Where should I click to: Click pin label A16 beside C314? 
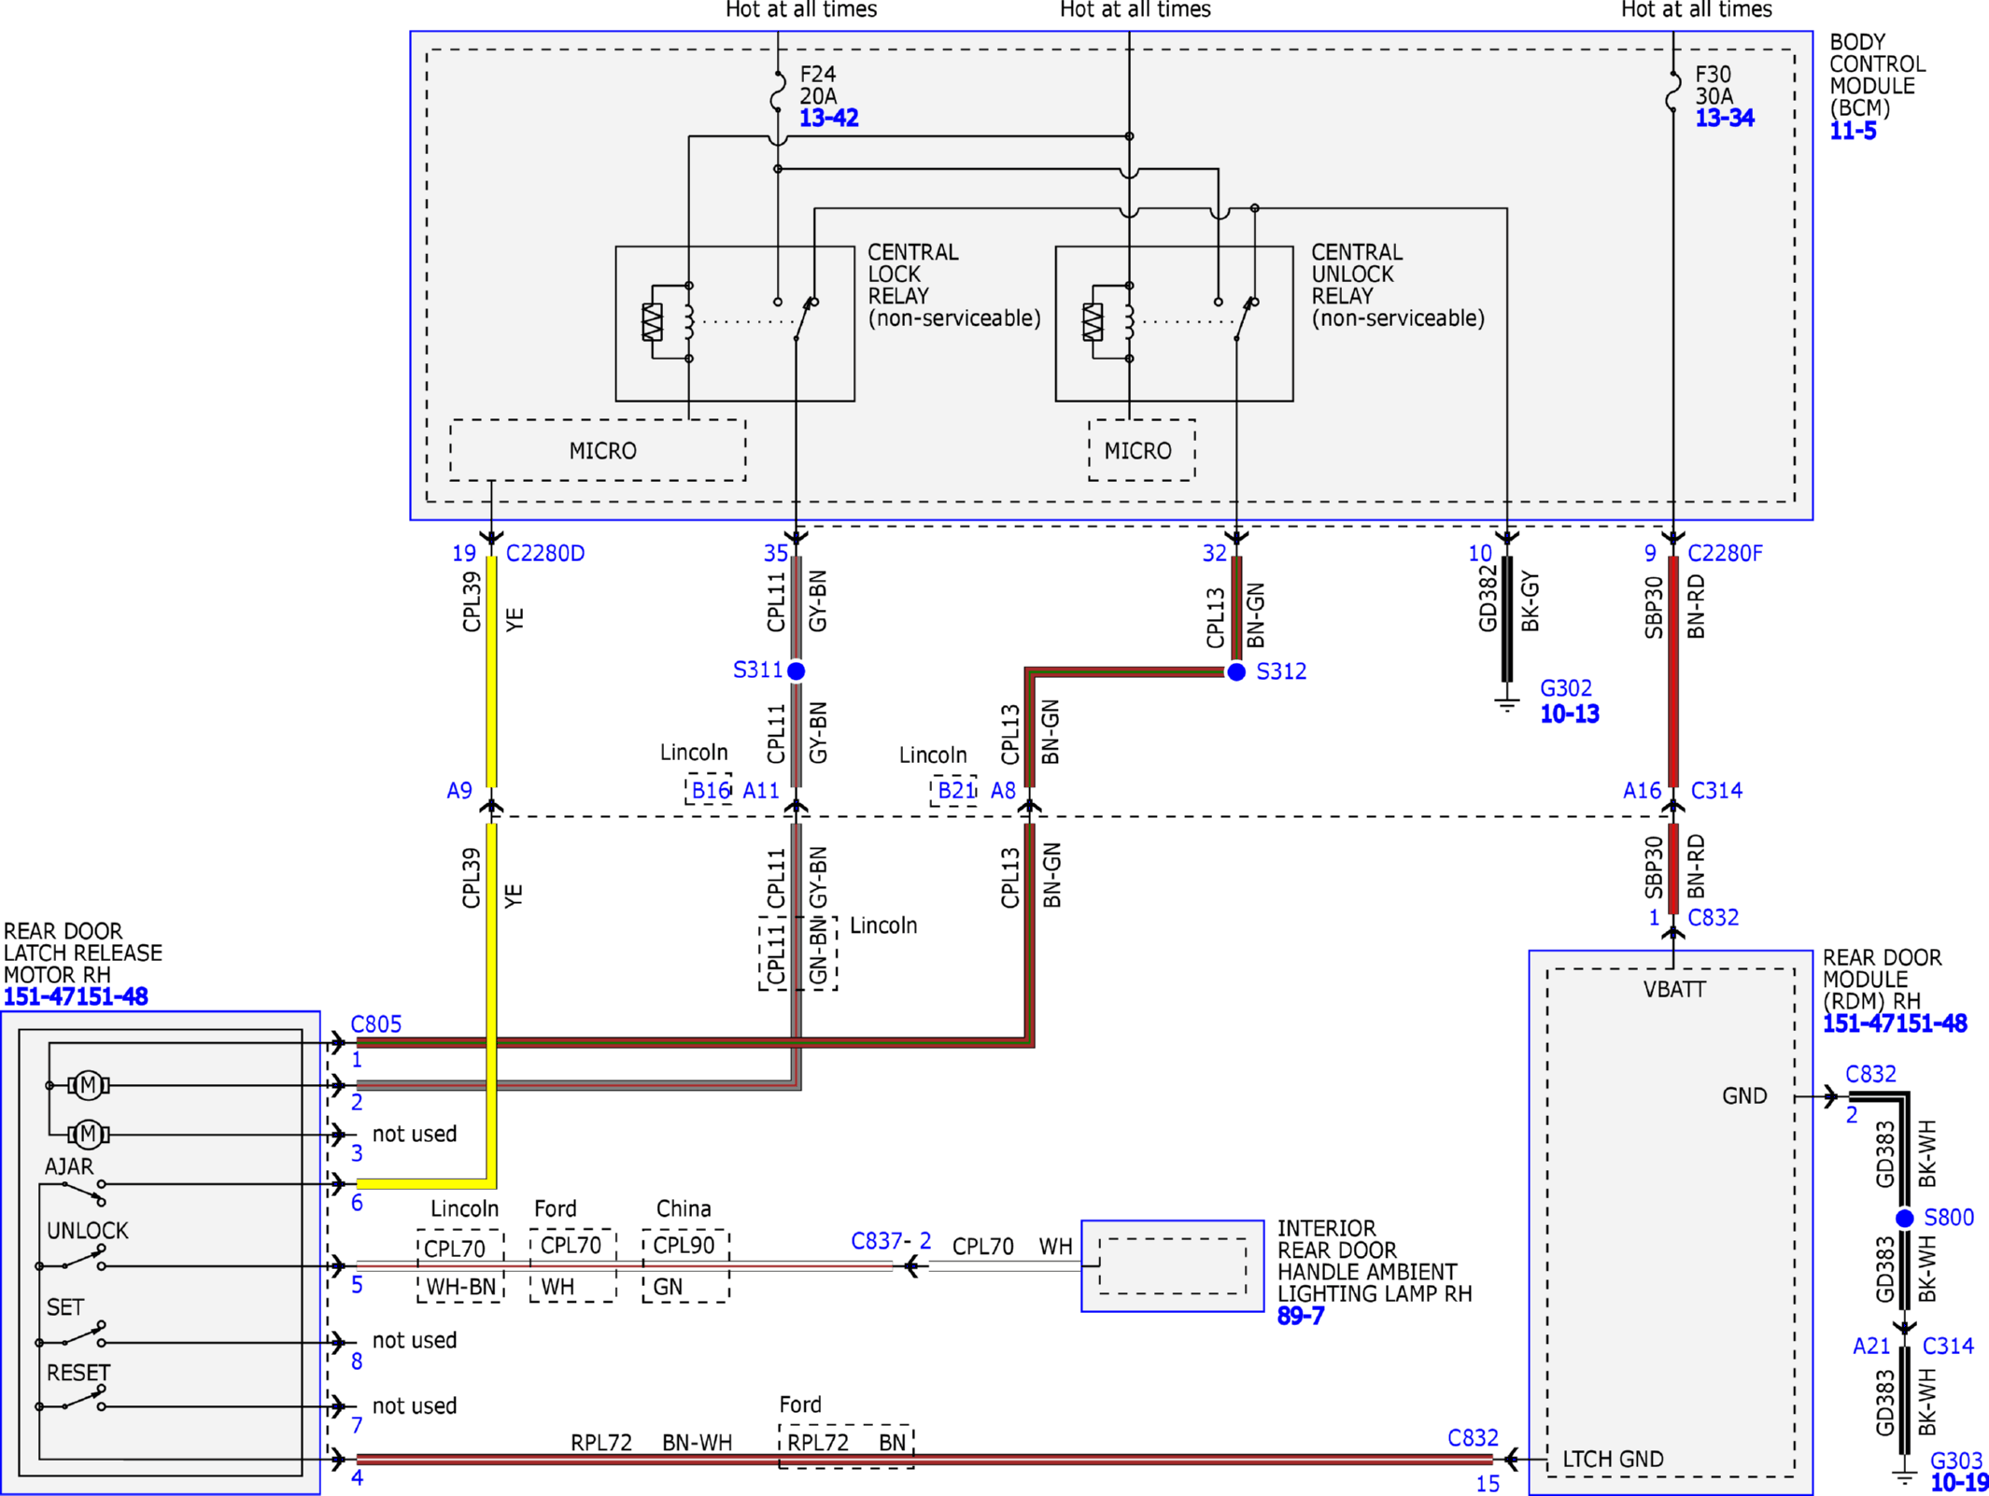coord(1643,791)
